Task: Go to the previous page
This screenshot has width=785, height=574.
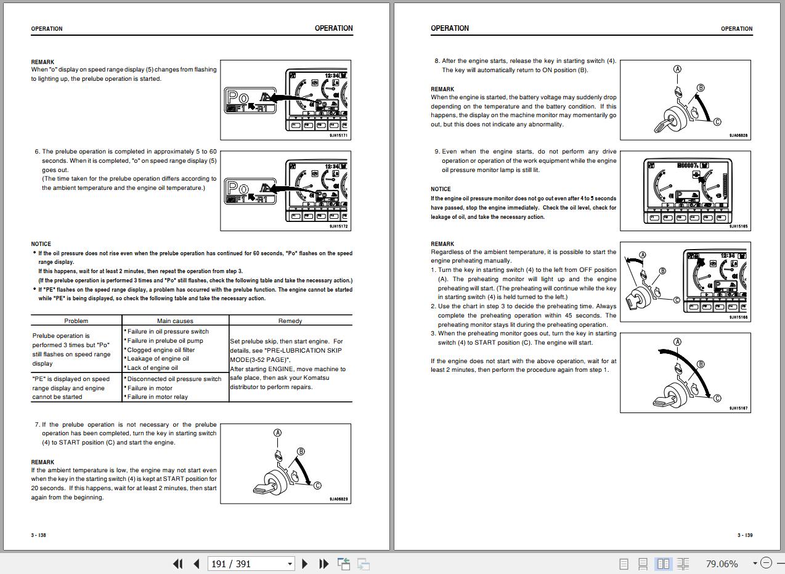Action: pos(197,564)
